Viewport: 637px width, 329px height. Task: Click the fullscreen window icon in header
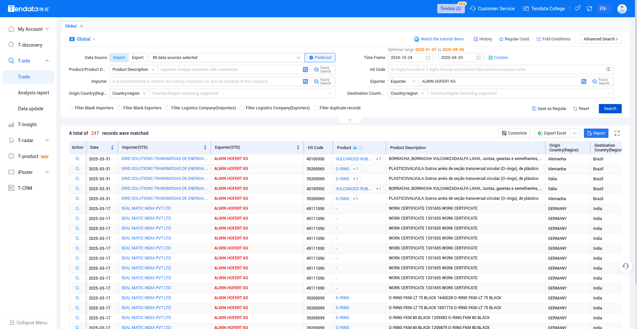click(590, 9)
